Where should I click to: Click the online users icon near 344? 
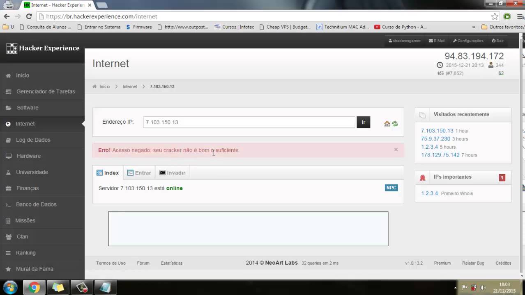point(491,65)
